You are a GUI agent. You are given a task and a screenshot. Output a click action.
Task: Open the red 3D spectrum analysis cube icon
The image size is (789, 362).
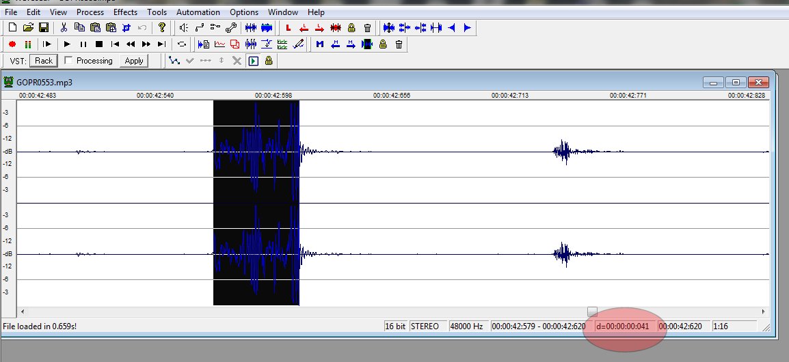(235, 44)
